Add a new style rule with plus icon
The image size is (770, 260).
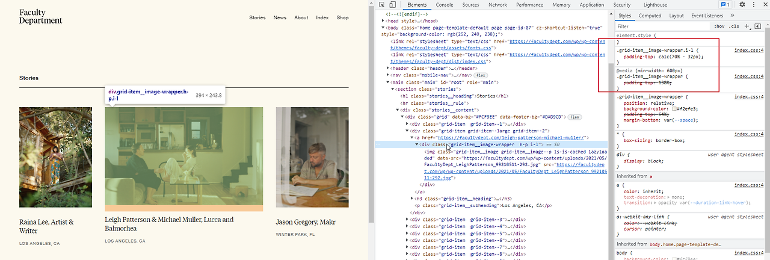click(x=747, y=26)
